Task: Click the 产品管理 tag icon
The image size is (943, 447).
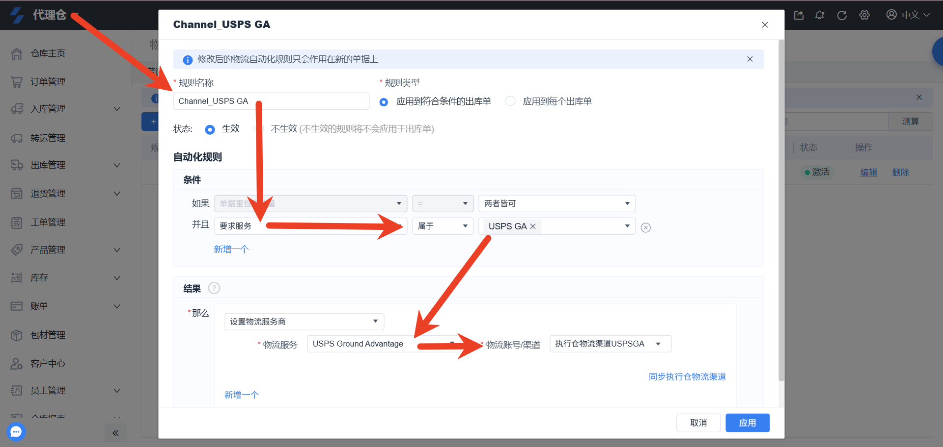Action: [17, 250]
